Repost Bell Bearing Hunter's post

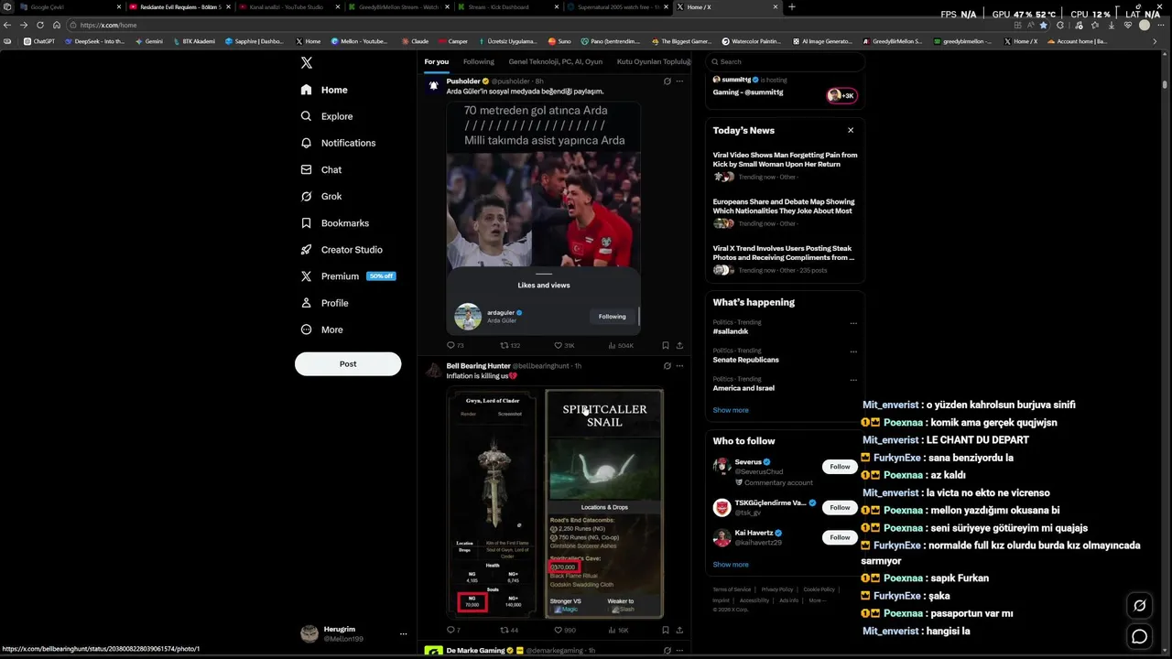509,630
